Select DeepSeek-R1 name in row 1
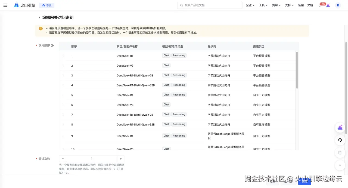The height and width of the screenshot is (188, 348). (125, 56)
